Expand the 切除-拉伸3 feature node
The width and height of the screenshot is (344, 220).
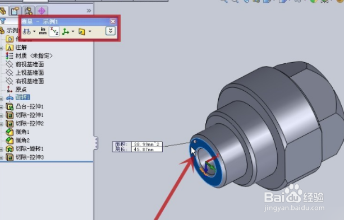pos(1,158)
